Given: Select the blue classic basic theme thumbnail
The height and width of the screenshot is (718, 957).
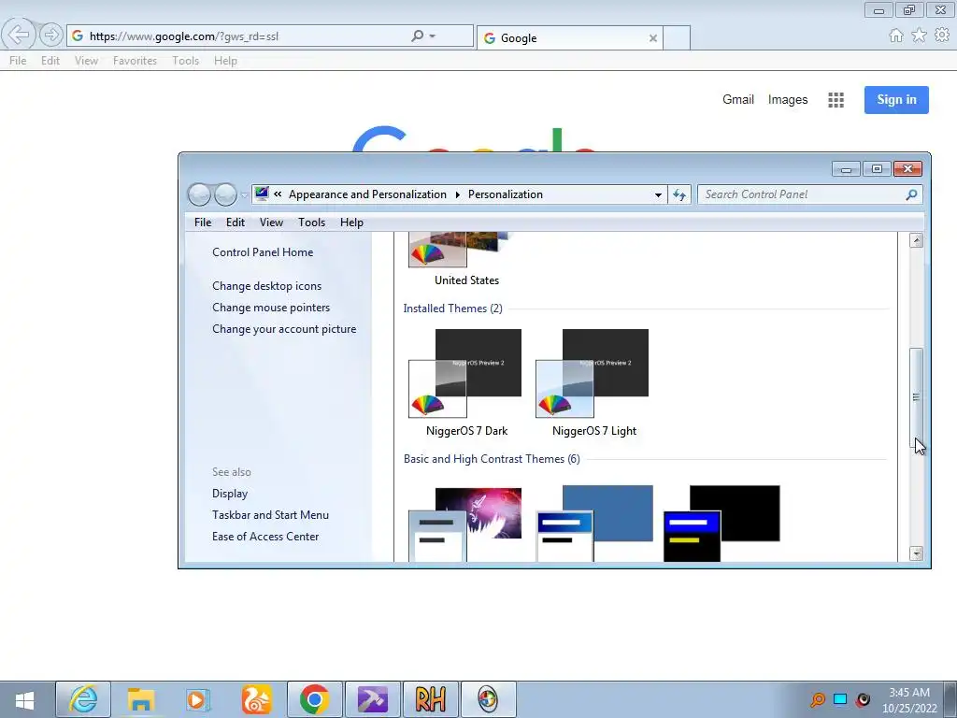Looking at the screenshot, I should click(593, 524).
